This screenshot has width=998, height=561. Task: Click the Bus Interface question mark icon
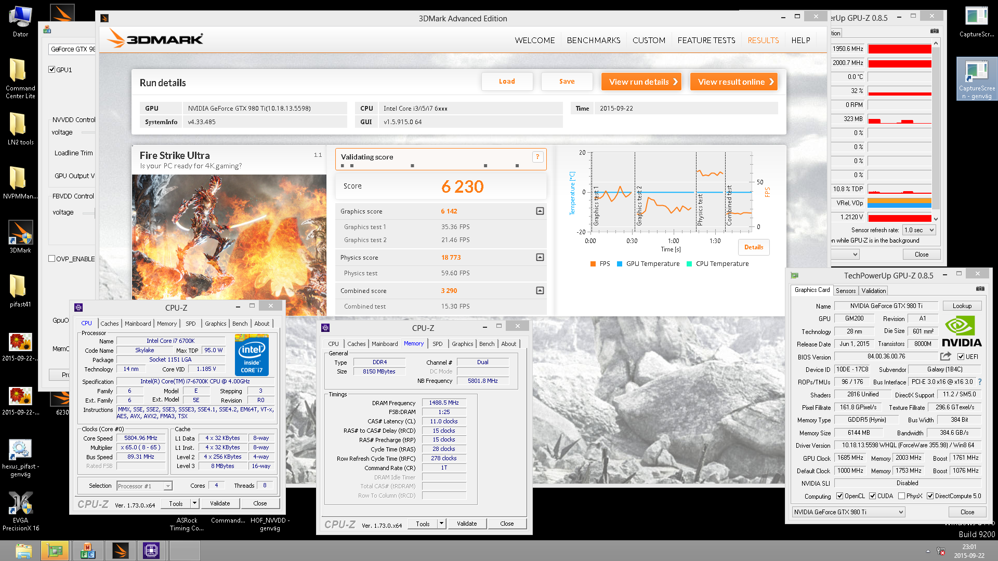pyautogui.click(x=980, y=382)
